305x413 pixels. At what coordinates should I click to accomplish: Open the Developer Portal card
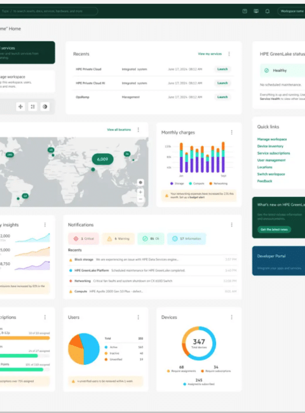[x=279, y=261]
